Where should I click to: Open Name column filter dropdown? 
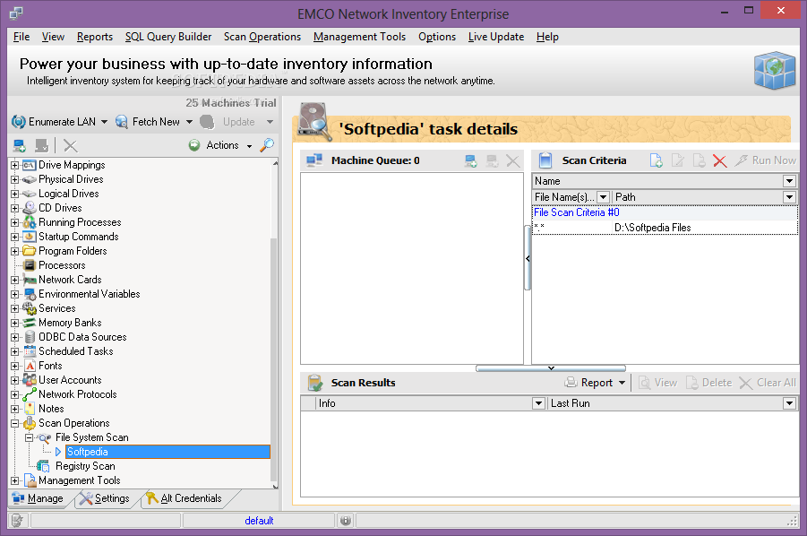[x=789, y=181]
